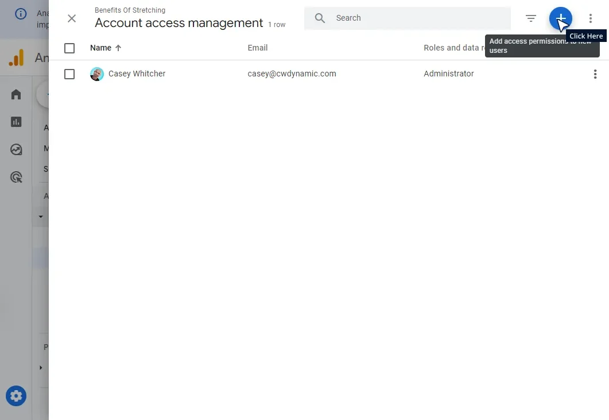Screen dimensions: 609x420
Task: Click Casey Whitcher's profile avatar
Action: [x=96, y=74]
